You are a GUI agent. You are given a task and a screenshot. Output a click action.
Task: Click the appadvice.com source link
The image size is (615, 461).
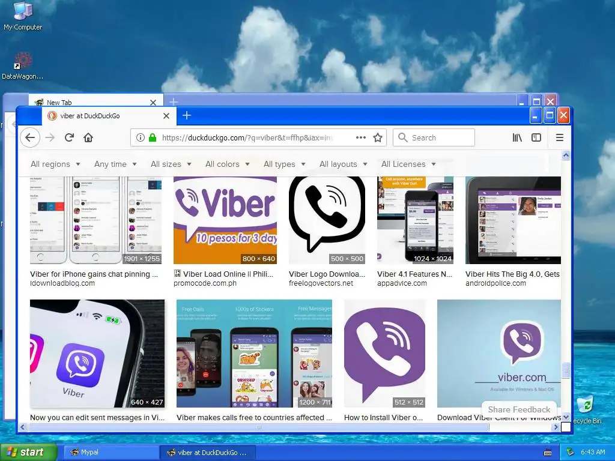click(x=402, y=283)
